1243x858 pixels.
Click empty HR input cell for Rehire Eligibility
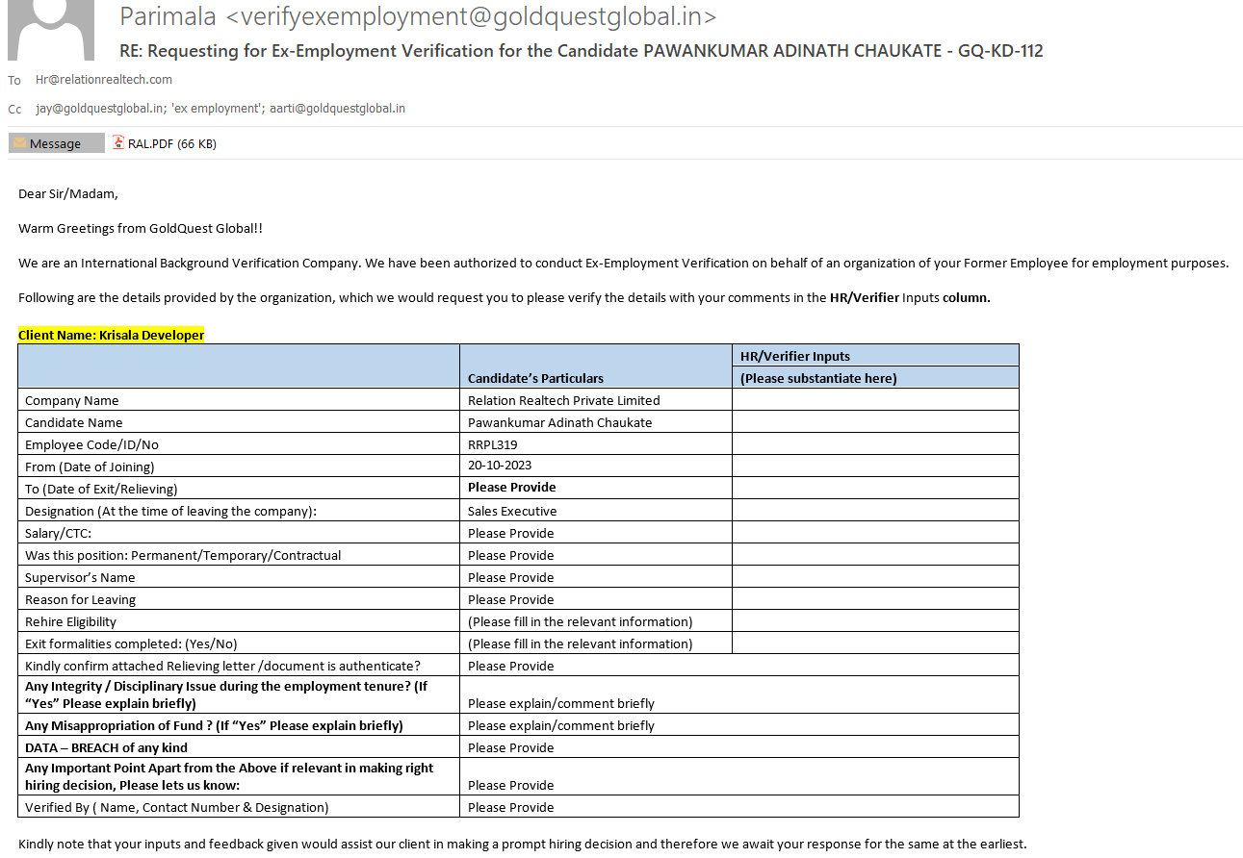click(875, 620)
